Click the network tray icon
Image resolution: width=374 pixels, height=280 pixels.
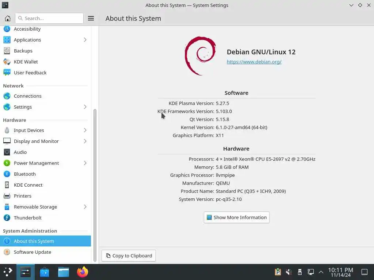tap(310, 272)
